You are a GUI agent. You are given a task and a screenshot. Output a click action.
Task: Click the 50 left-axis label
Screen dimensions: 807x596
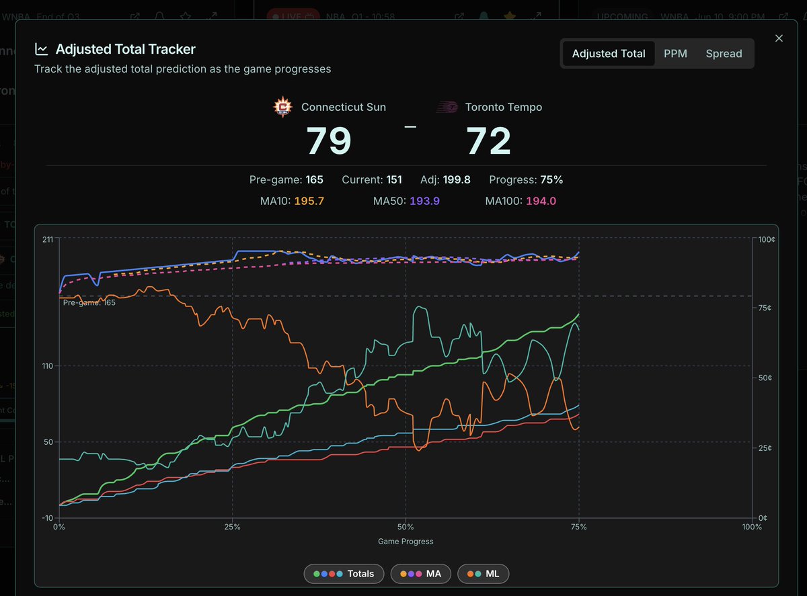point(49,442)
